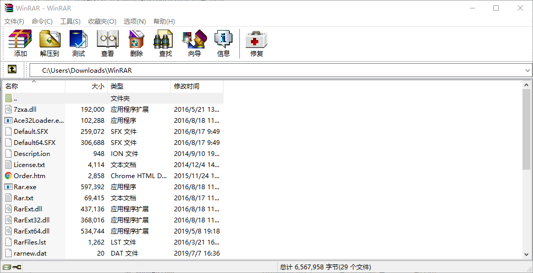
Task: Click the RarExt64.dll file icon
Action: [8, 231]
